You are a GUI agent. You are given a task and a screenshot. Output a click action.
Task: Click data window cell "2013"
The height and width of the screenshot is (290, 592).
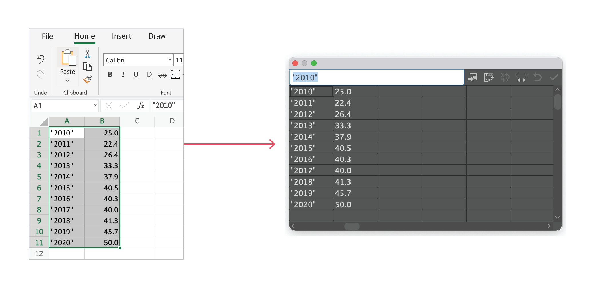click(311, 125)
